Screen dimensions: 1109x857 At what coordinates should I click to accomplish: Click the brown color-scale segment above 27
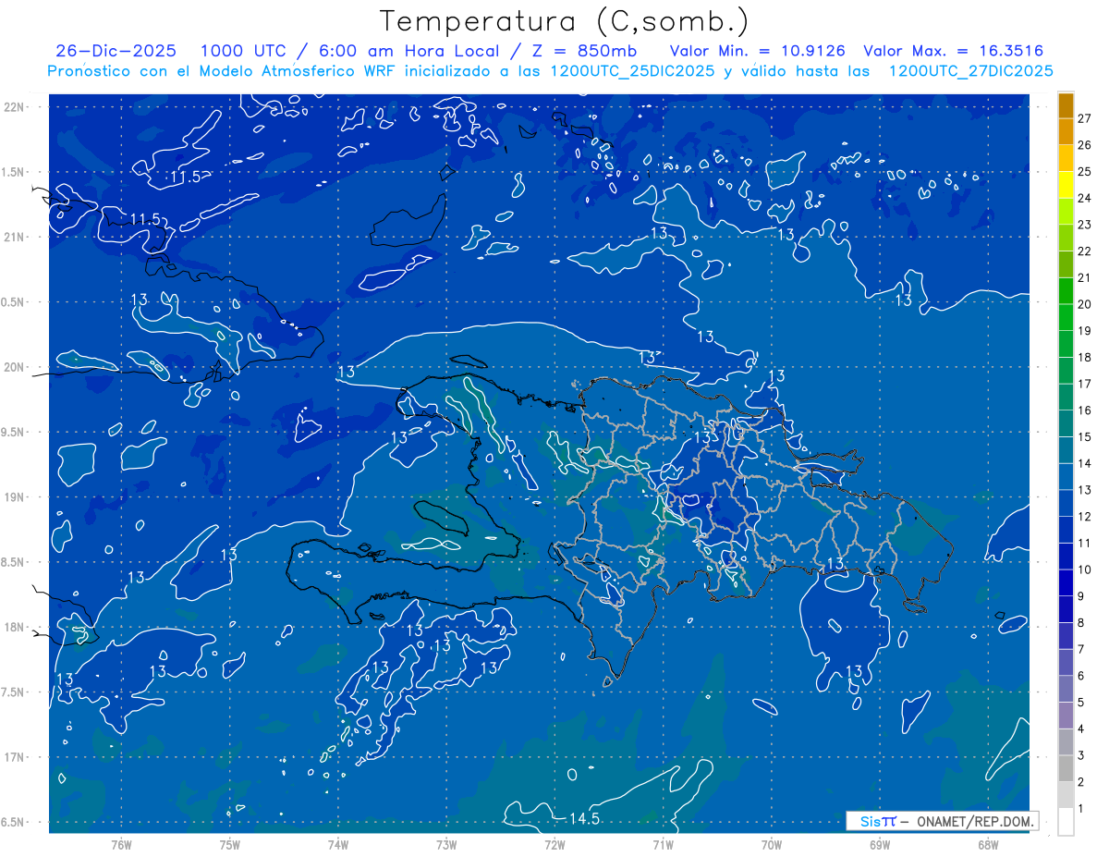(x=1066, y=104)
